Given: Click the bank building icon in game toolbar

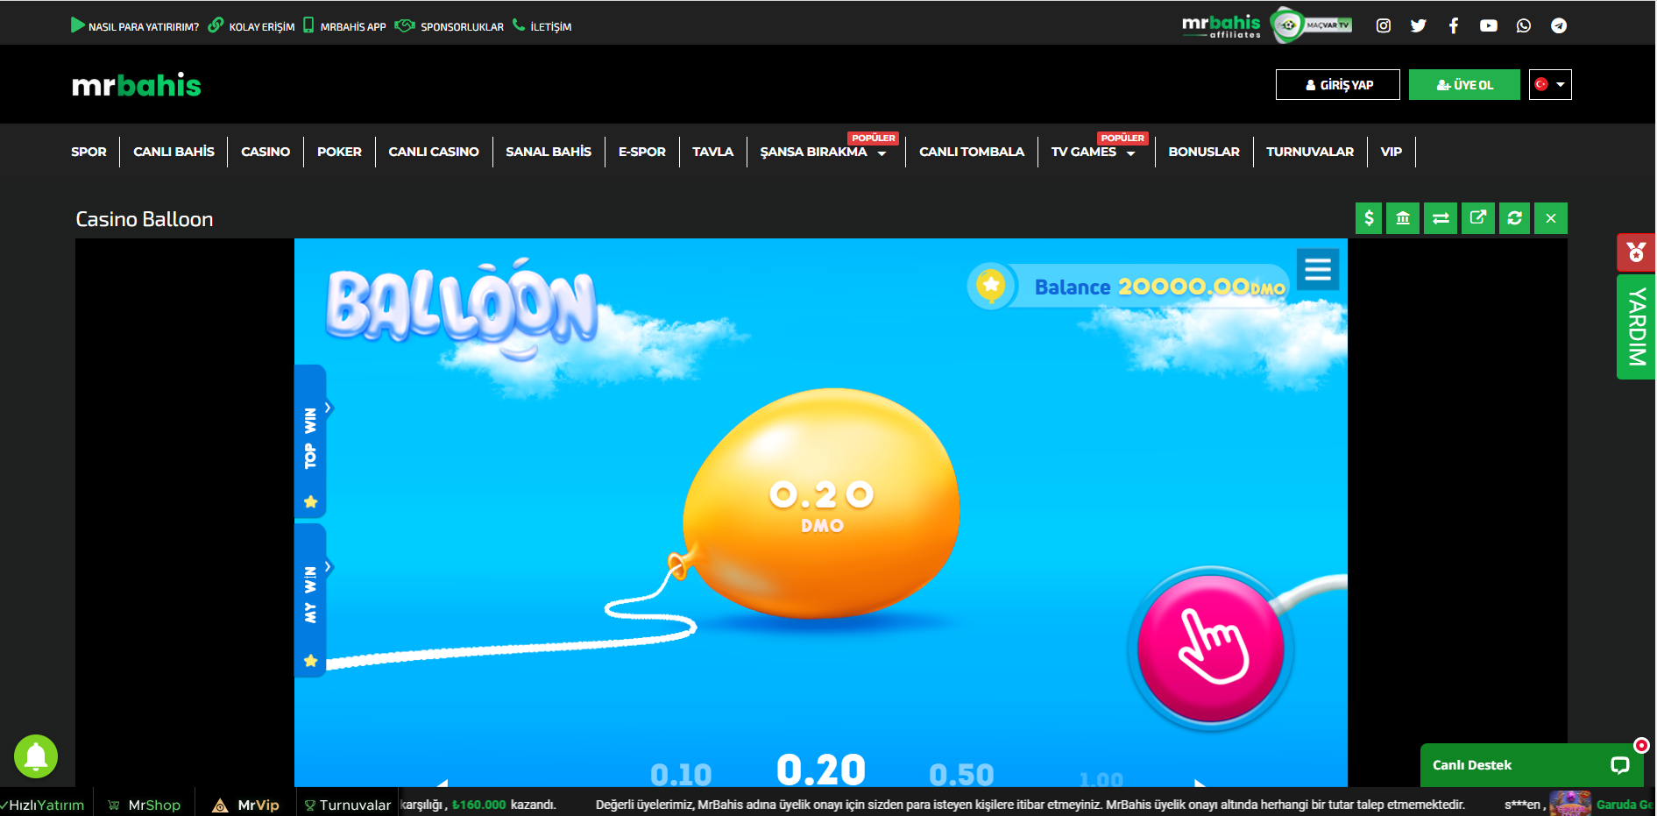Looking at the screenshot, I should point(1403,218).
